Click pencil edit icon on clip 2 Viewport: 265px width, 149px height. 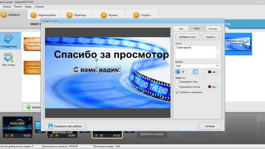click(57, 135)
